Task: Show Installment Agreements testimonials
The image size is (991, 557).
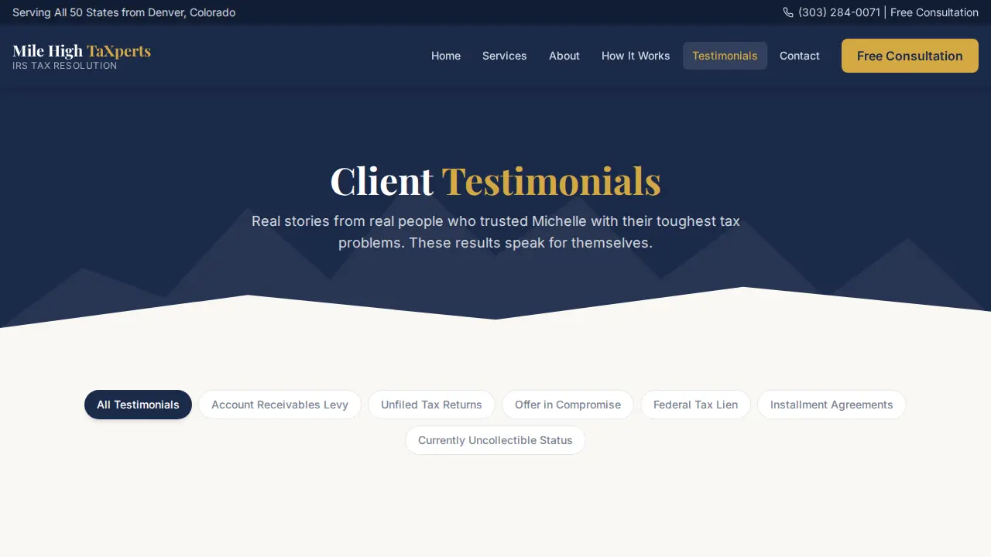Action: (832, 405)
